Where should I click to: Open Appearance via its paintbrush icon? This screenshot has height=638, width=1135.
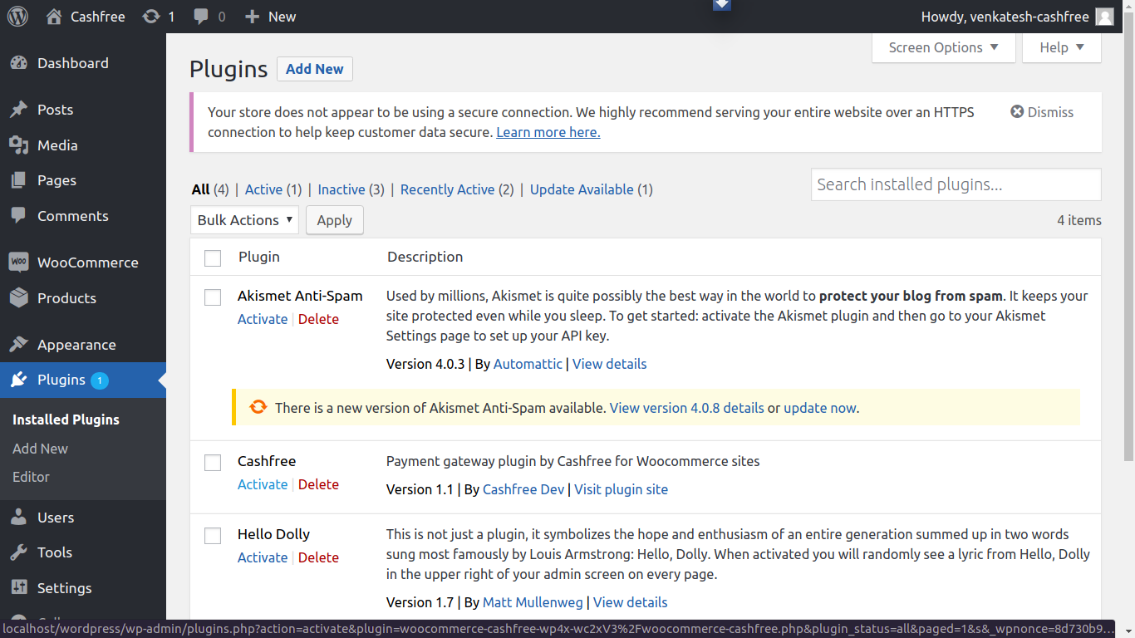[18, 345]
